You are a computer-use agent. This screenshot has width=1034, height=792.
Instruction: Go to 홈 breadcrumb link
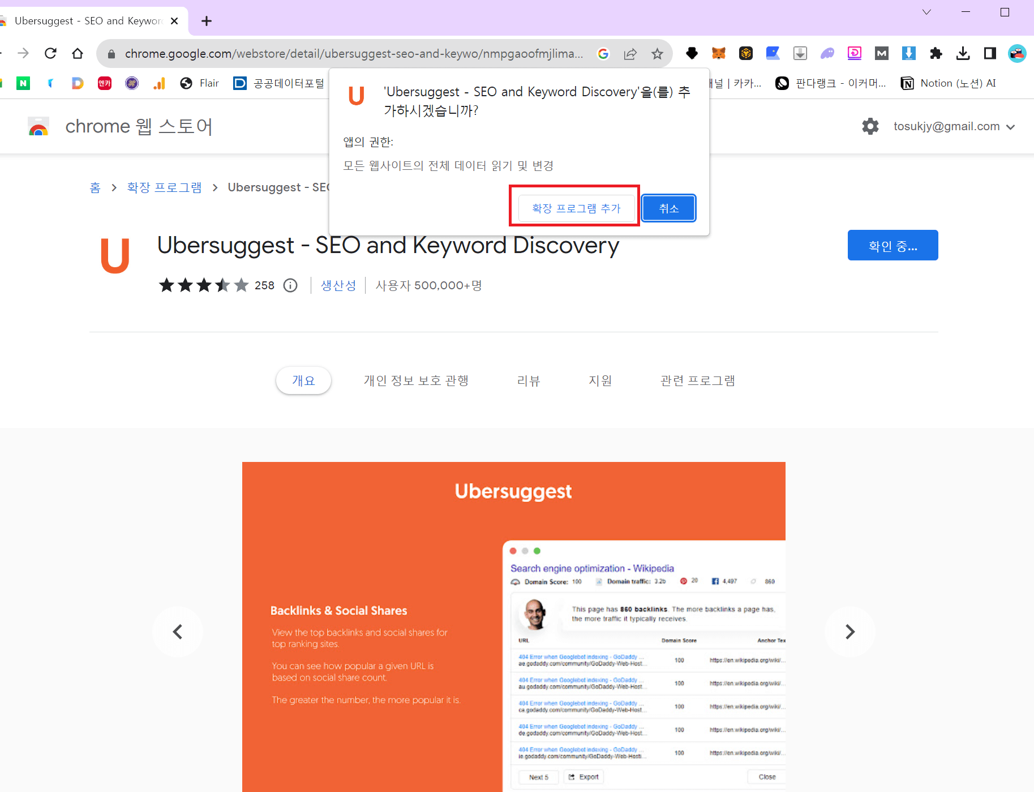tap(95, 187)
